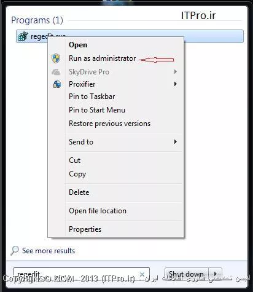The height and width of the screenshot is (292, 253).
Task: Choose Open file location
Action: (98, 211)
